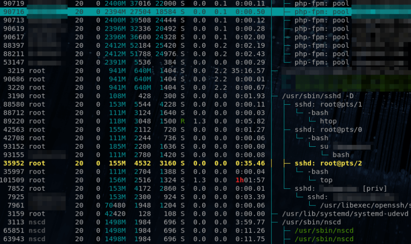This screenshot has width=411, height=244.
Task: Select root process row PID 88580
Action: point(205,104)
